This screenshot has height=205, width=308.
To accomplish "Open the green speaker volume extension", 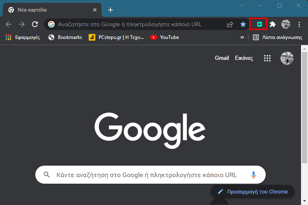I will coord(260,24).
